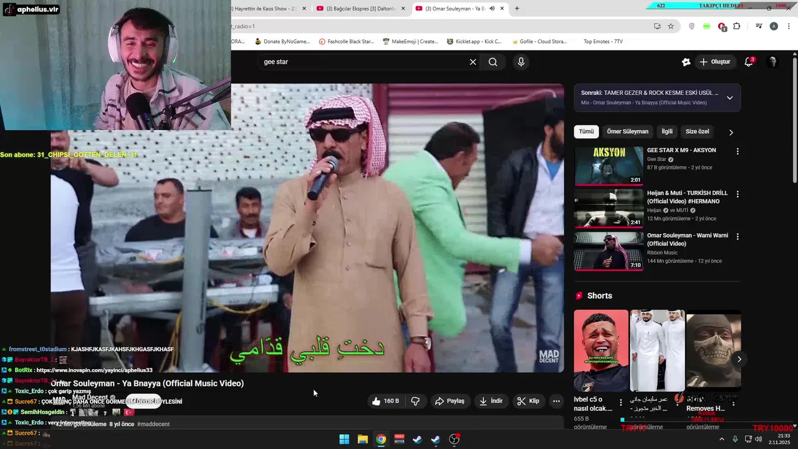The image size is (798, 449).
Task: Open a new Chrome tab with plus
Action: 516,8
